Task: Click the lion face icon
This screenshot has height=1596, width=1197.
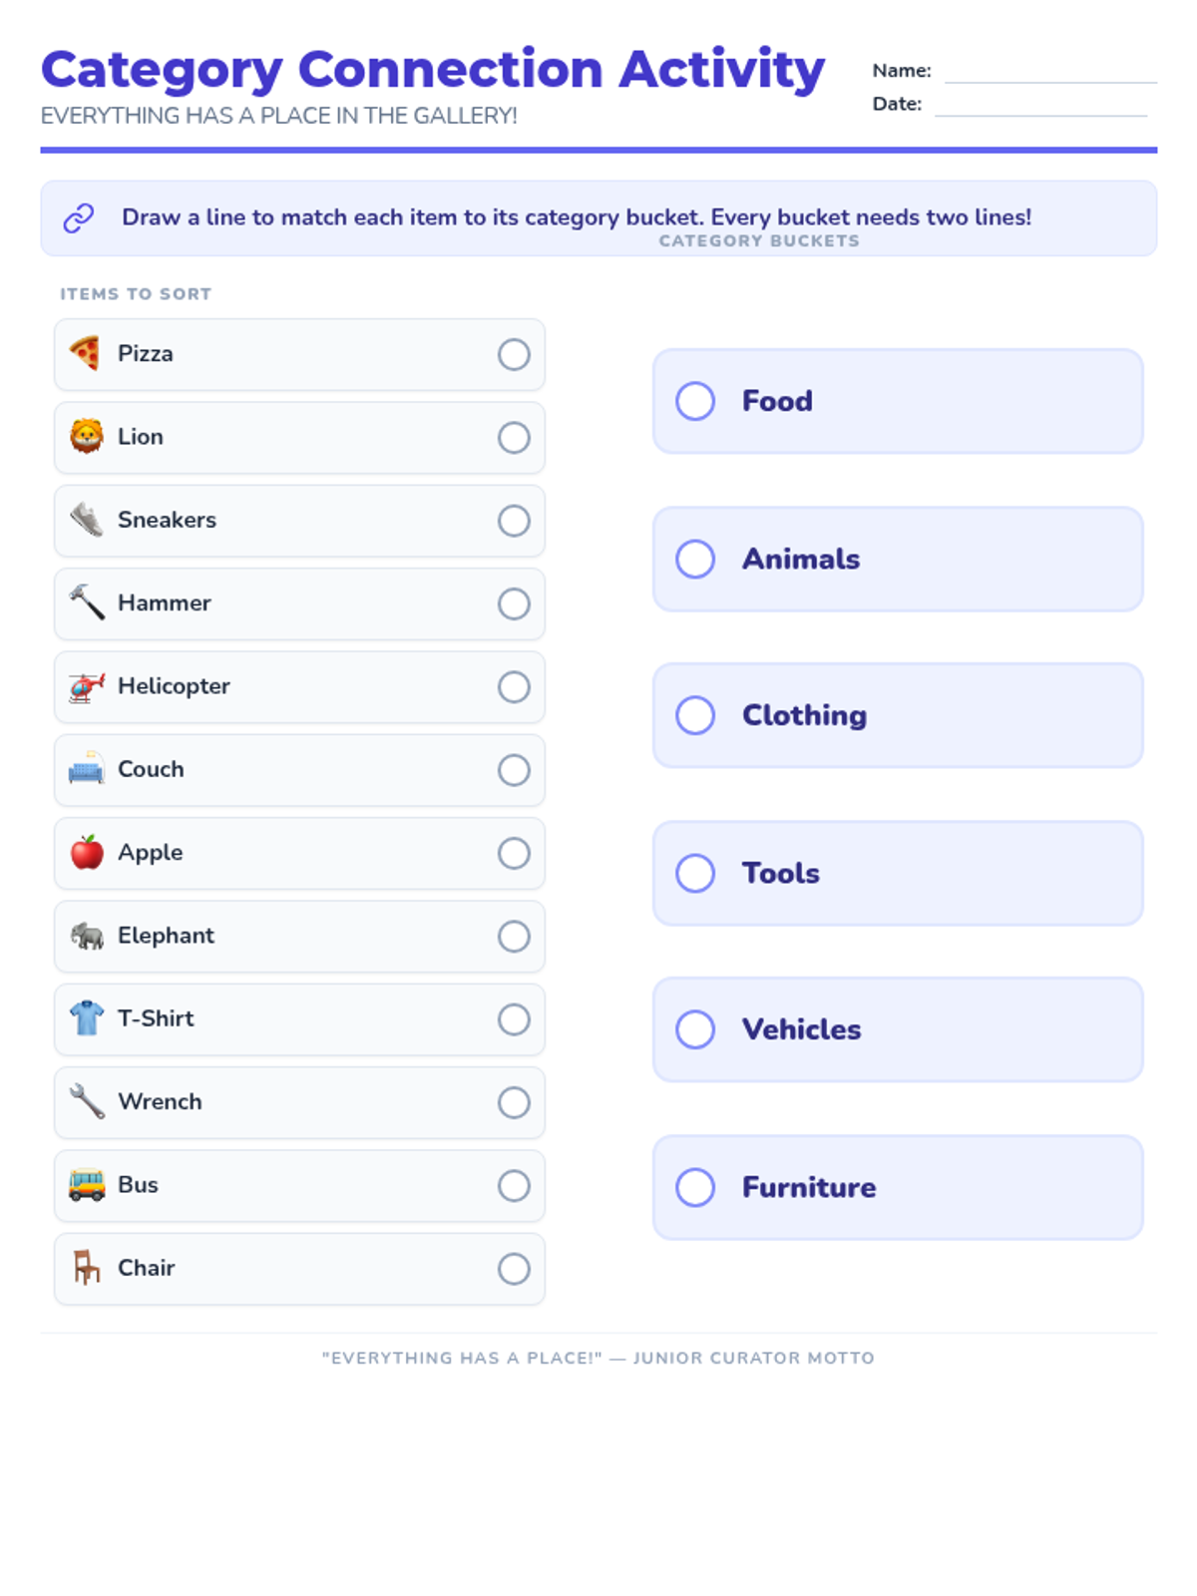Action: (x=86, y=436)
